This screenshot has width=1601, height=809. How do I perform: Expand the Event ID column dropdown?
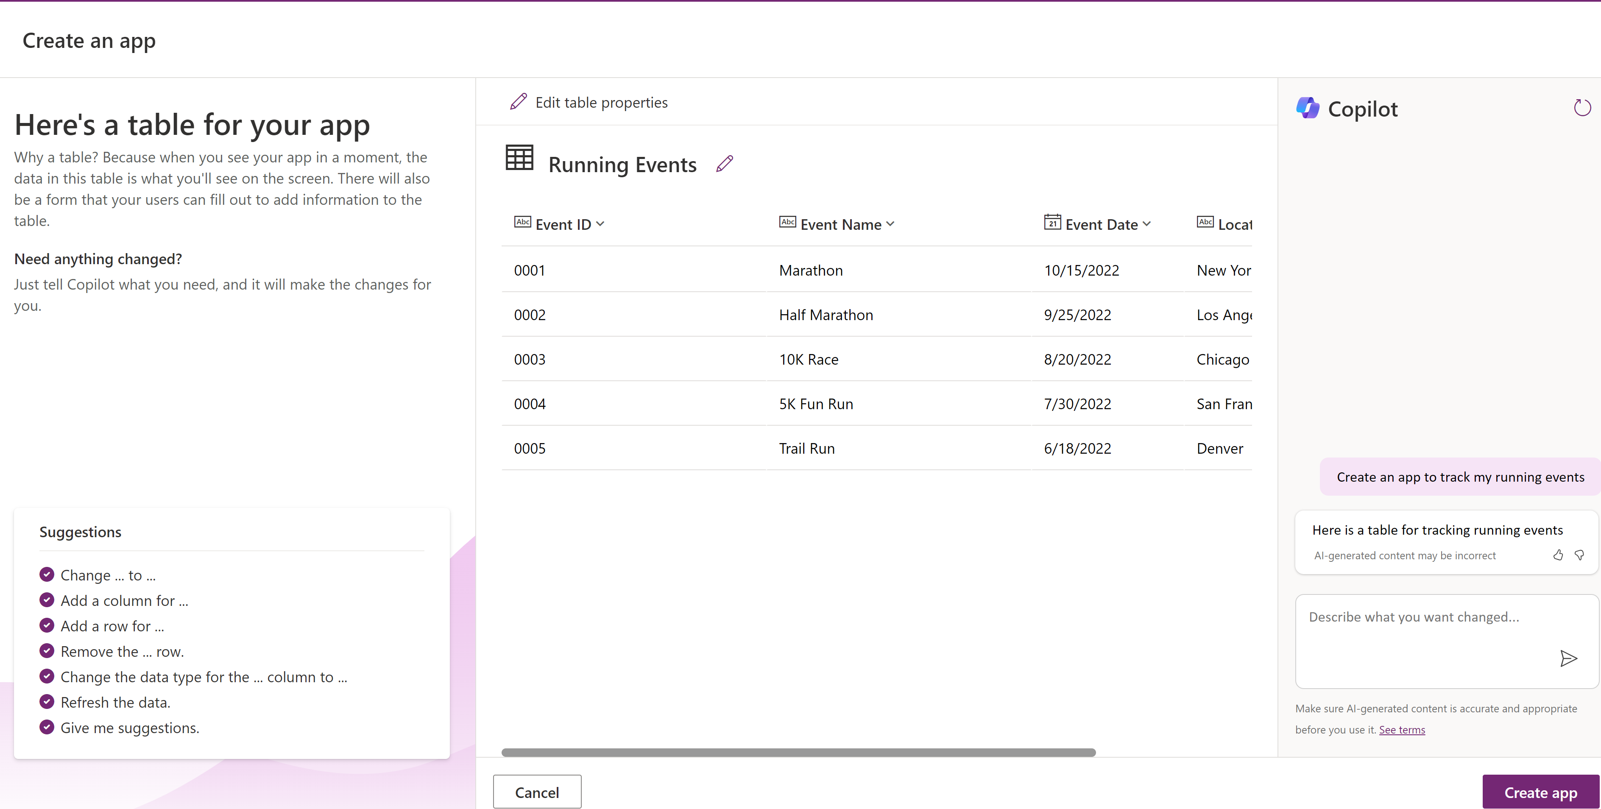(600, 224)
